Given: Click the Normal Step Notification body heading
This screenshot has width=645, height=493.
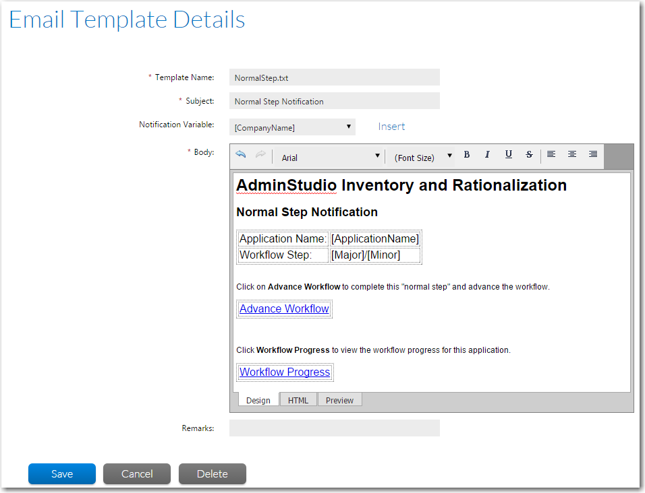Looking at the screenshot, I should tap(307, 211).
